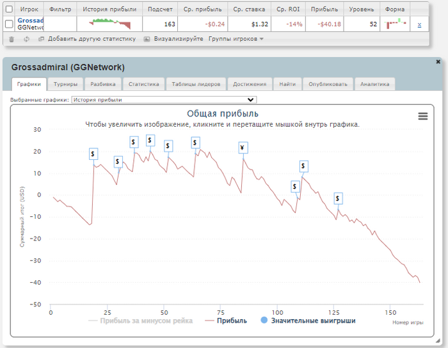Open the Статистика tab
448x348 pixels.
144,84
